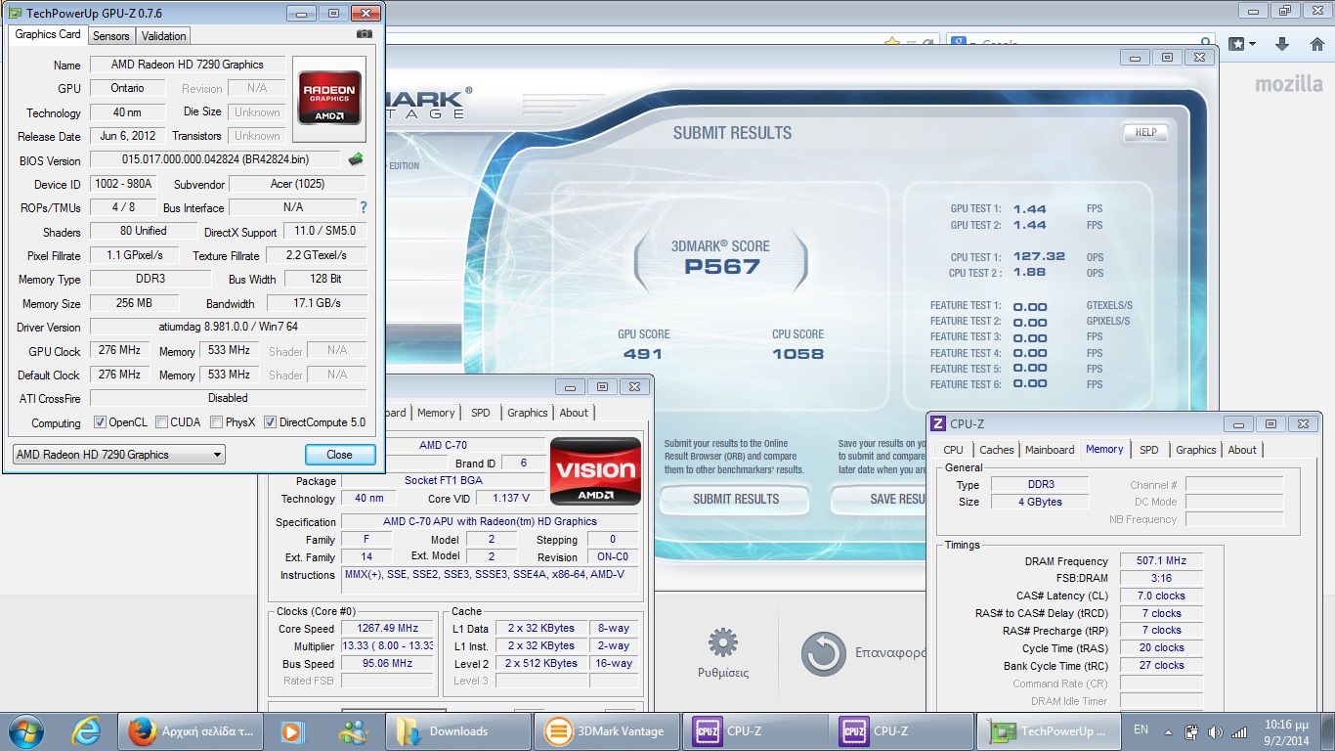Click the 3DMark score P567
The height and width of the screenshot is (751, 1335).
point(722,267)
